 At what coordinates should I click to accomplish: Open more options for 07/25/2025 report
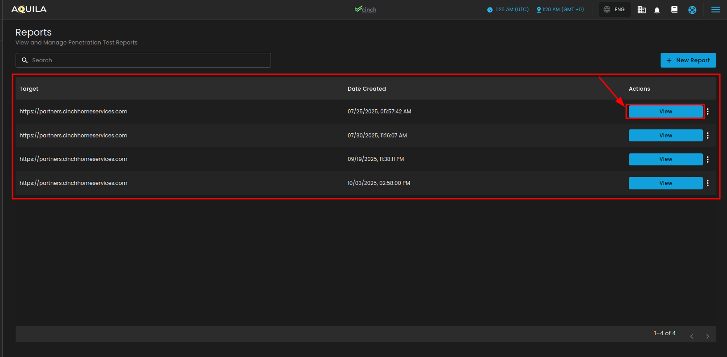[707, 112]
